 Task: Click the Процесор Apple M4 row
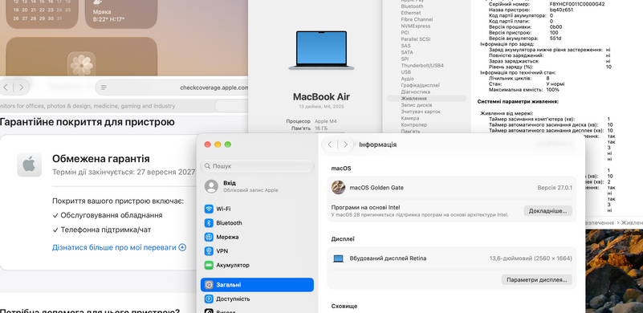[311, 121]
